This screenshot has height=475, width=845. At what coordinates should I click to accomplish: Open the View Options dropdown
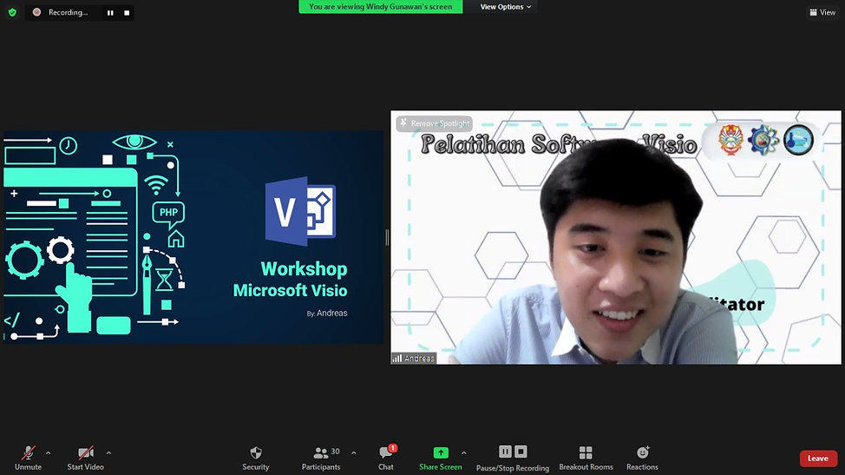pyautogui.click(x=505, y=6)
